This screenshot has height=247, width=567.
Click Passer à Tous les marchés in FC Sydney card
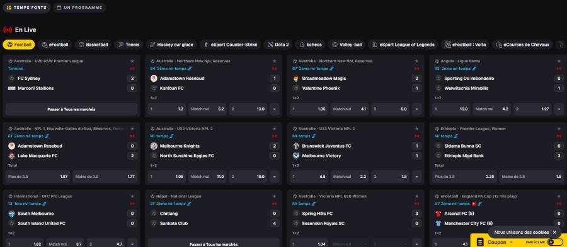point(71,109)
